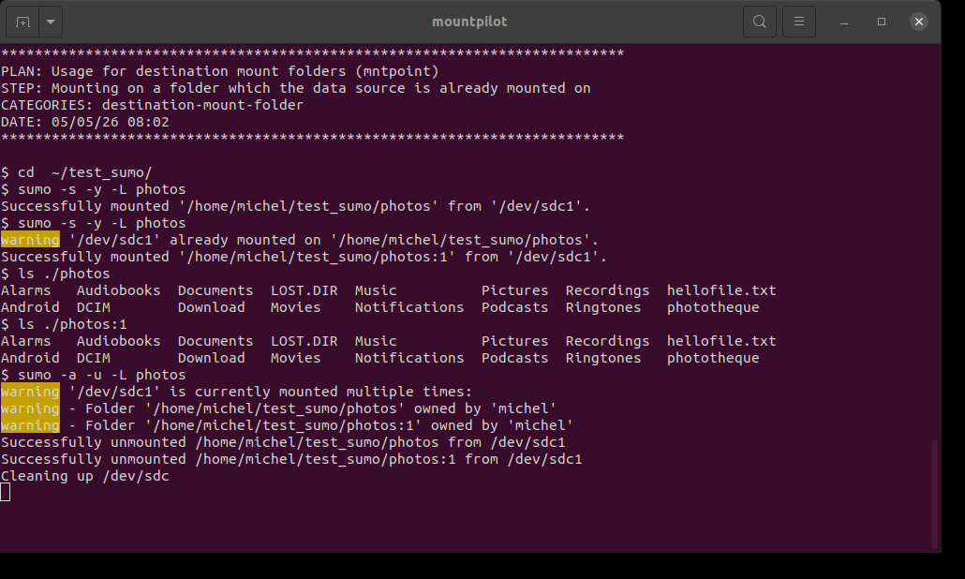The width and height of the screenshot is (965, 579).
Task: Minimize the mountpilot window
Action: pyautogui.click(x=844, y=22)
